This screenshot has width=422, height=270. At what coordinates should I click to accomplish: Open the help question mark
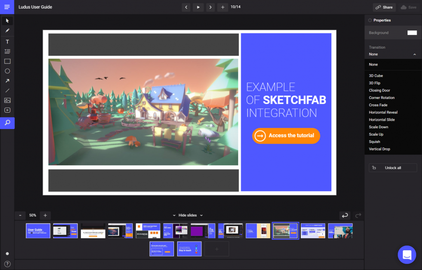pos(7,264)
